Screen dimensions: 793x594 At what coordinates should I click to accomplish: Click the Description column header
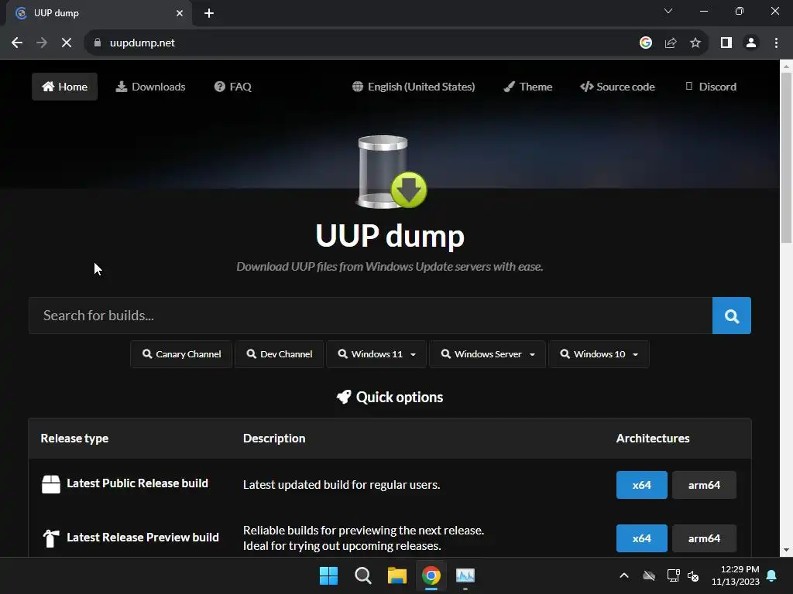click(x=274, y=439)
